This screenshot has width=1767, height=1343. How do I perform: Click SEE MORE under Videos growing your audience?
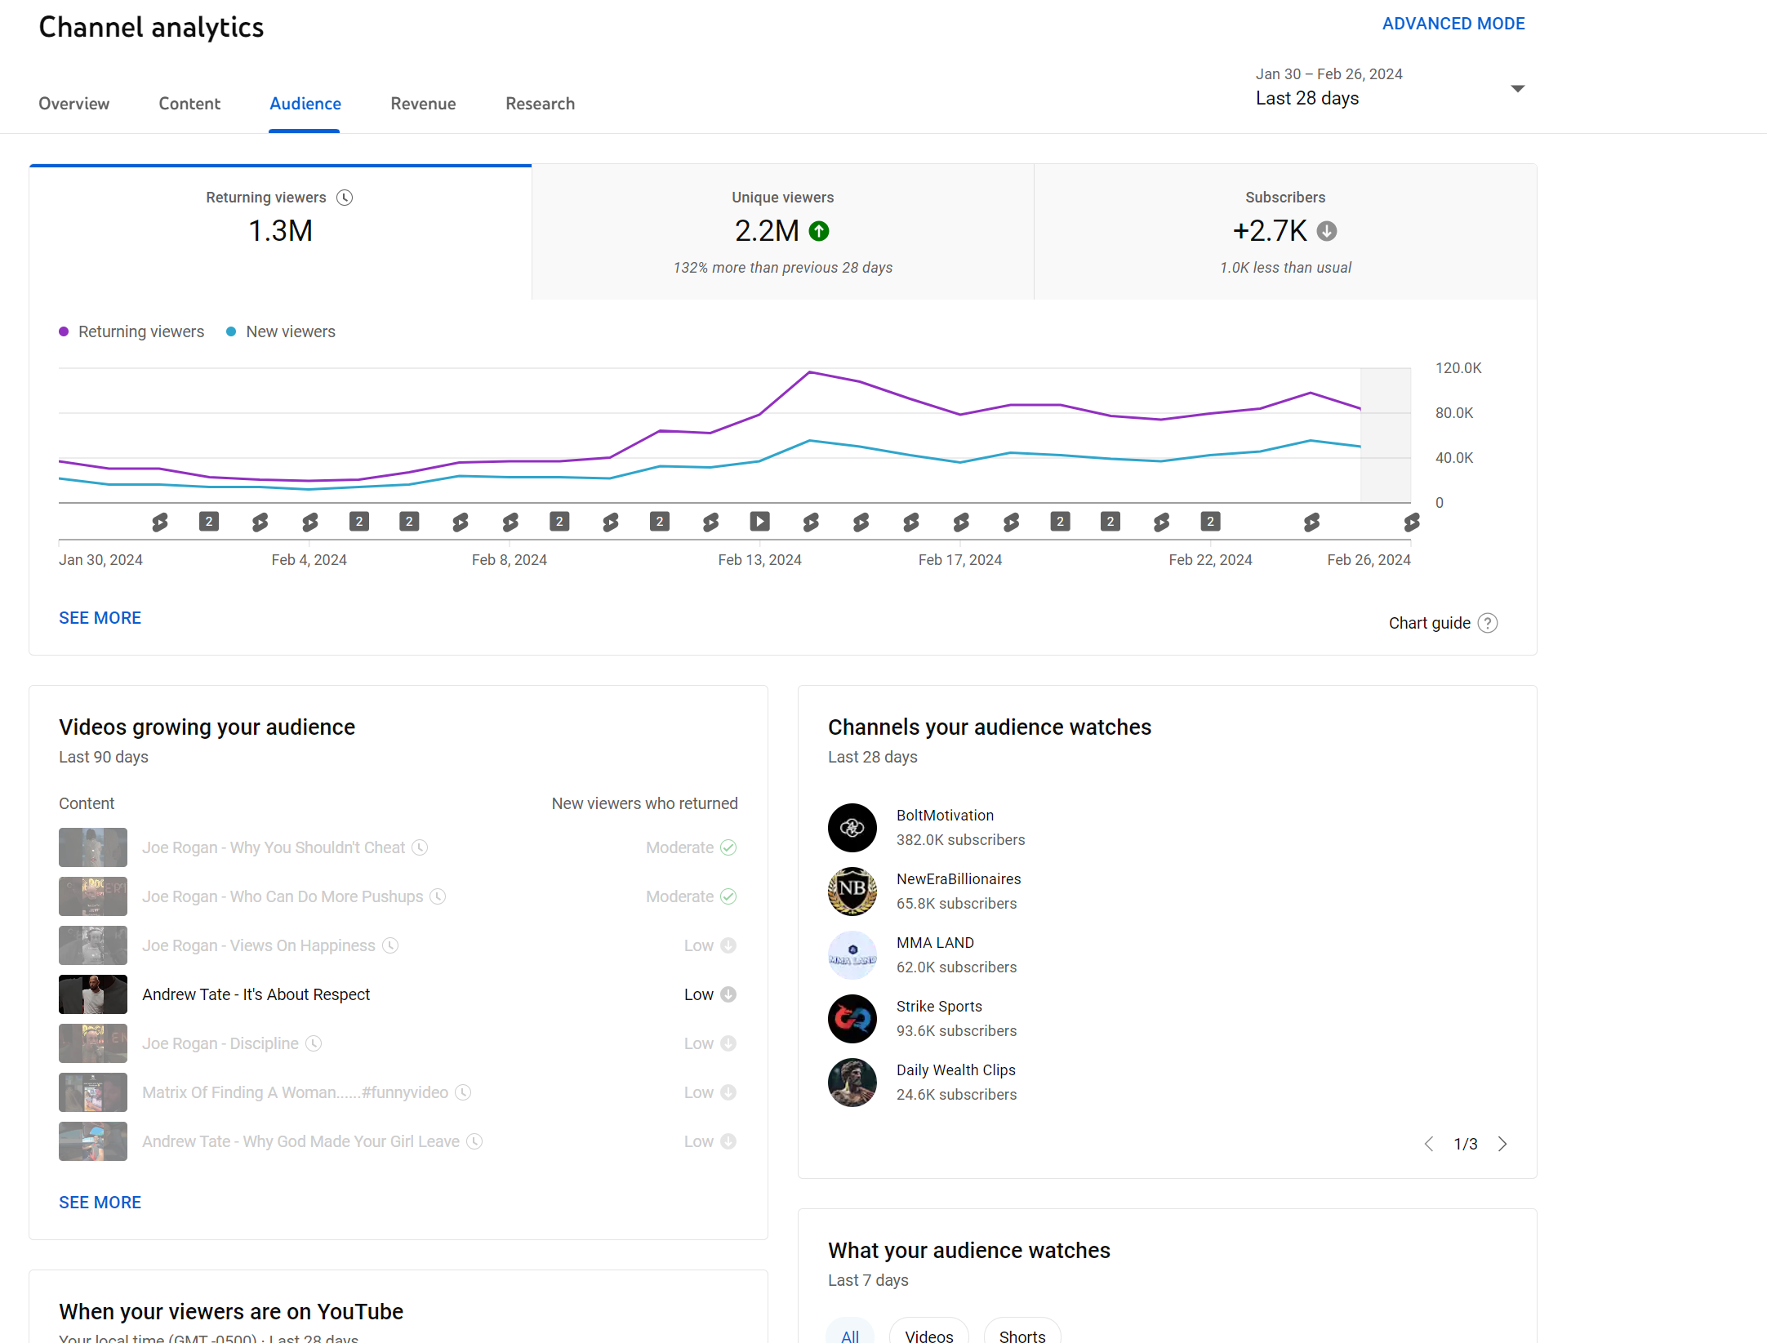click(x=100, y=1203)
